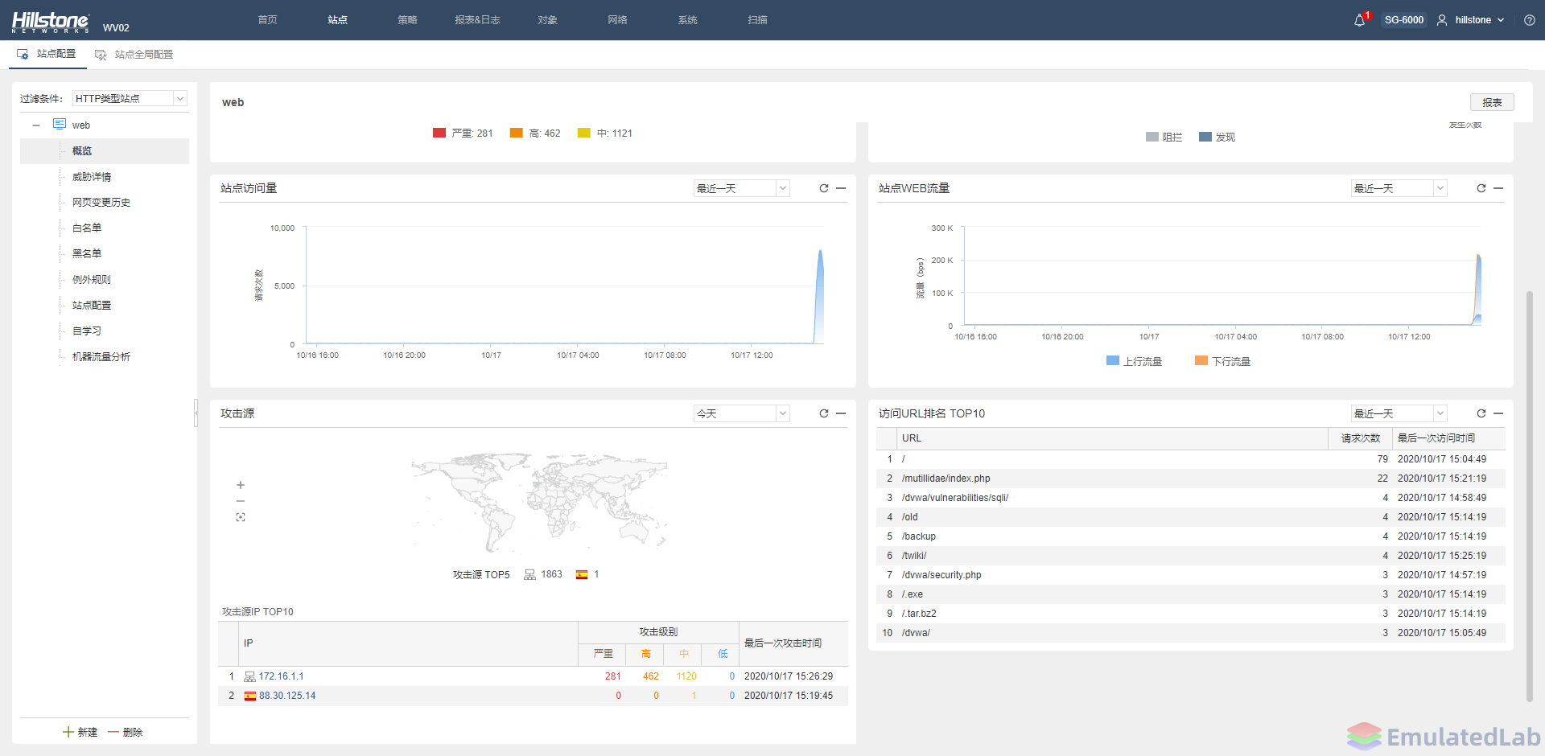Click the SG-6000 device label
This screenshot has height=756, width=1545.
click(1404, 20)
